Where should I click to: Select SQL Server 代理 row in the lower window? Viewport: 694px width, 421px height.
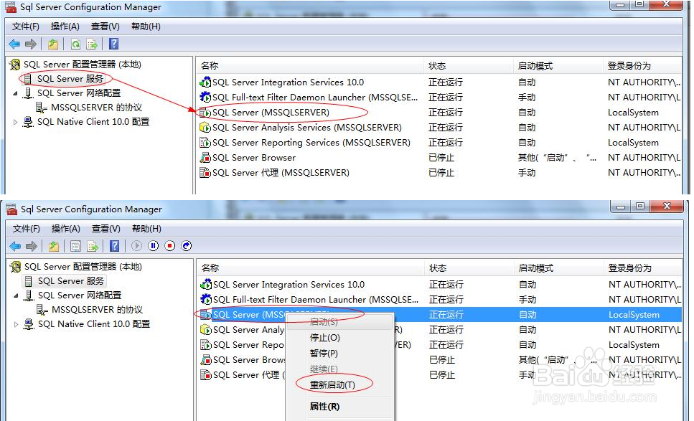(x=439, y=374)
